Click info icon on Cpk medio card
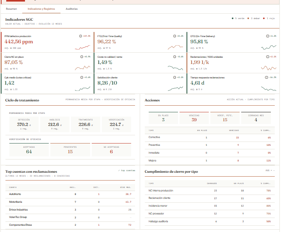Viewport: 281px width, 232px height. (x=82, y=77)
